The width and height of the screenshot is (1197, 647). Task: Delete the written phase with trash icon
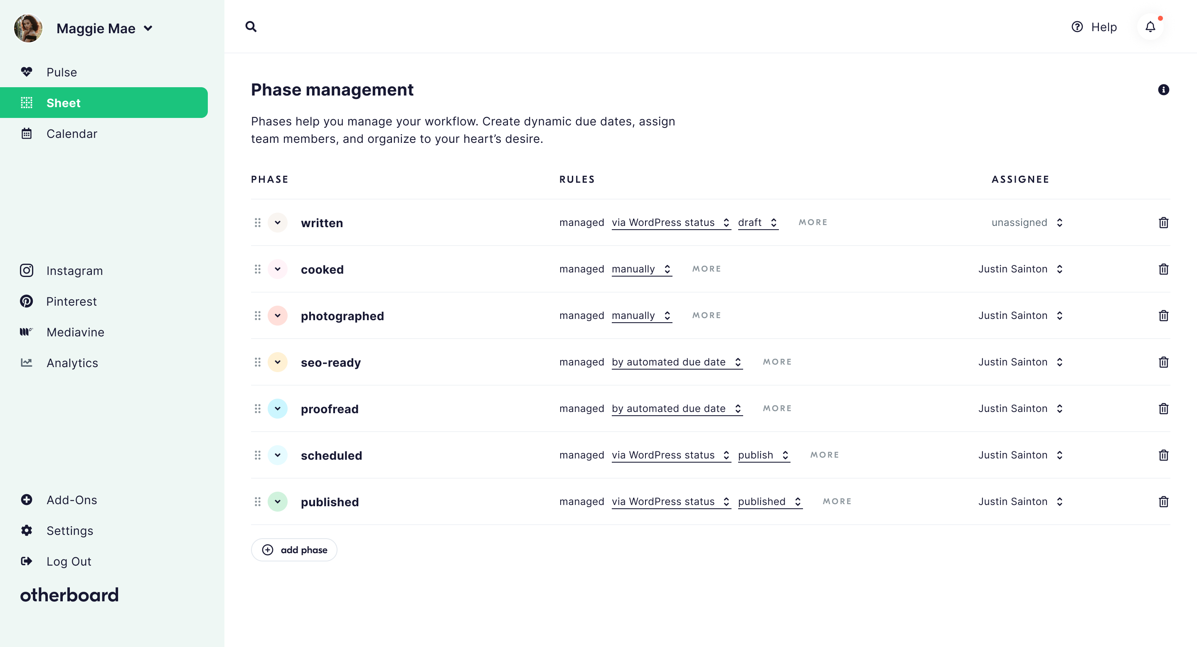pyautogui.click(x=1163, y=223)
